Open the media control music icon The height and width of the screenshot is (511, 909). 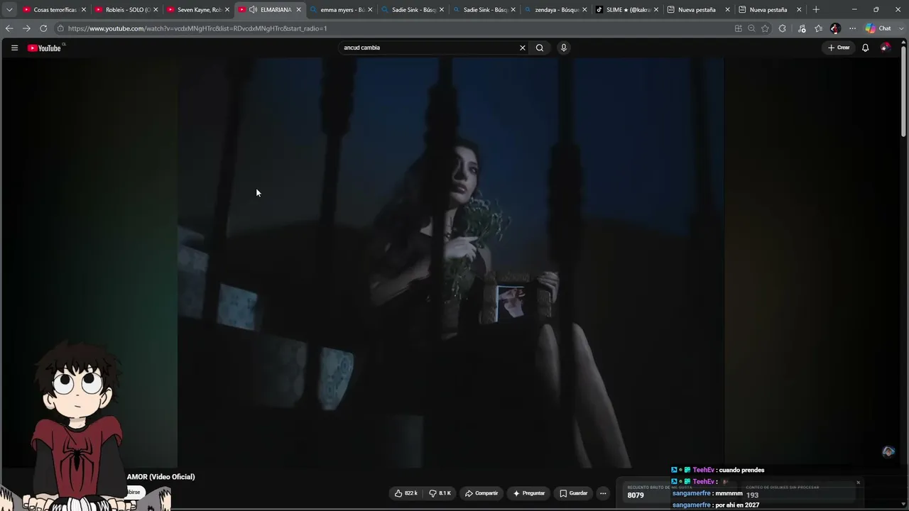(802, 28)
